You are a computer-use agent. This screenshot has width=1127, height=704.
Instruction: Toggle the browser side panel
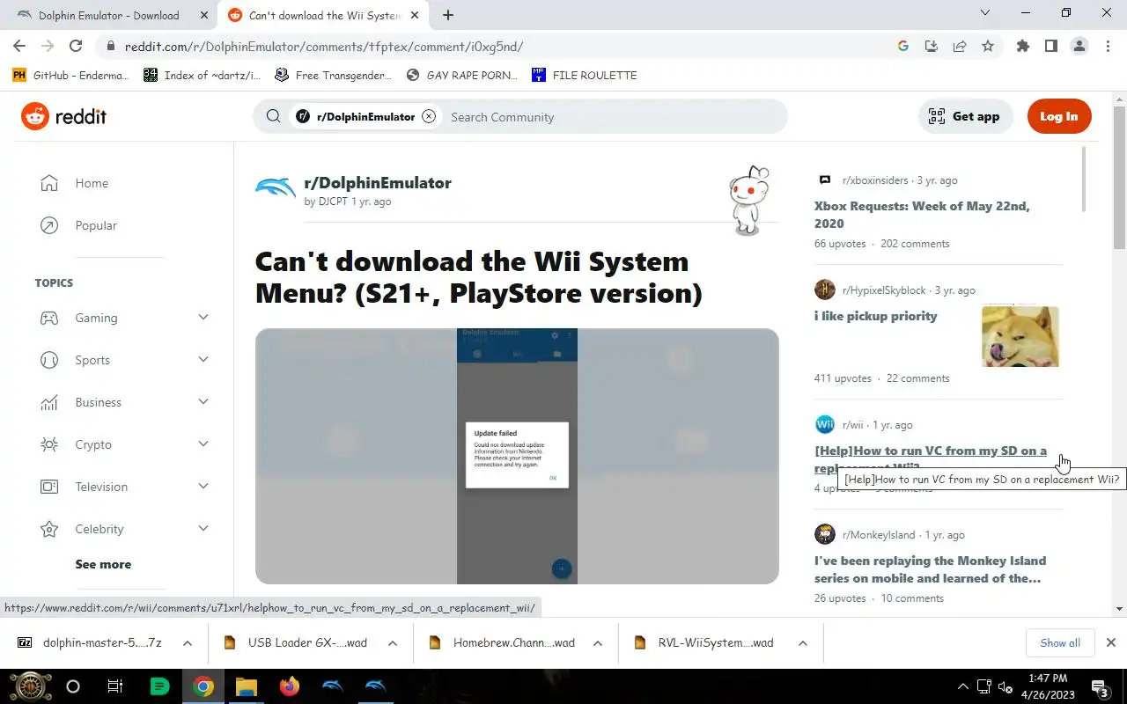tap(1050, 46)
